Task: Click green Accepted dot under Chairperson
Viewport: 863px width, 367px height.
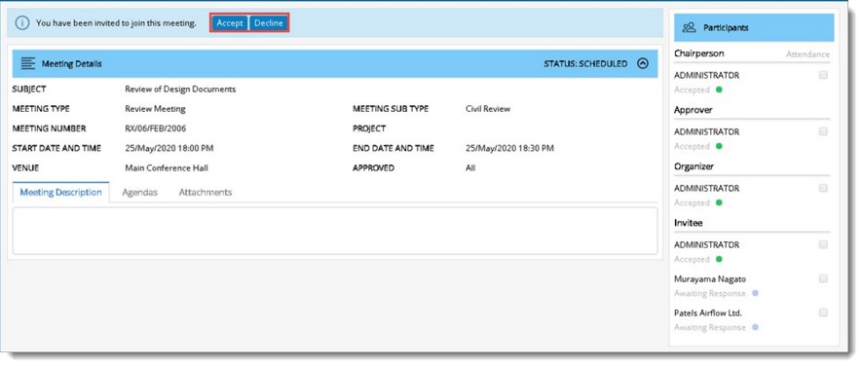Action: [x=719, y=90]
